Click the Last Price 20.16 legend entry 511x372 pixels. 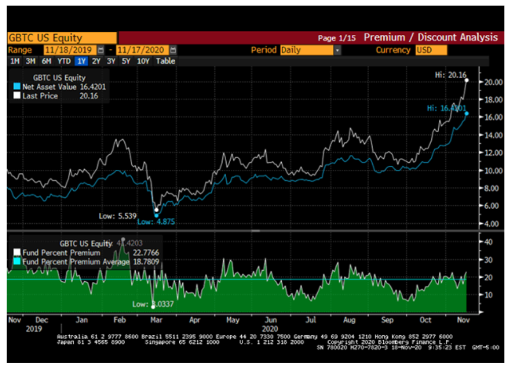tap(56, 96)
